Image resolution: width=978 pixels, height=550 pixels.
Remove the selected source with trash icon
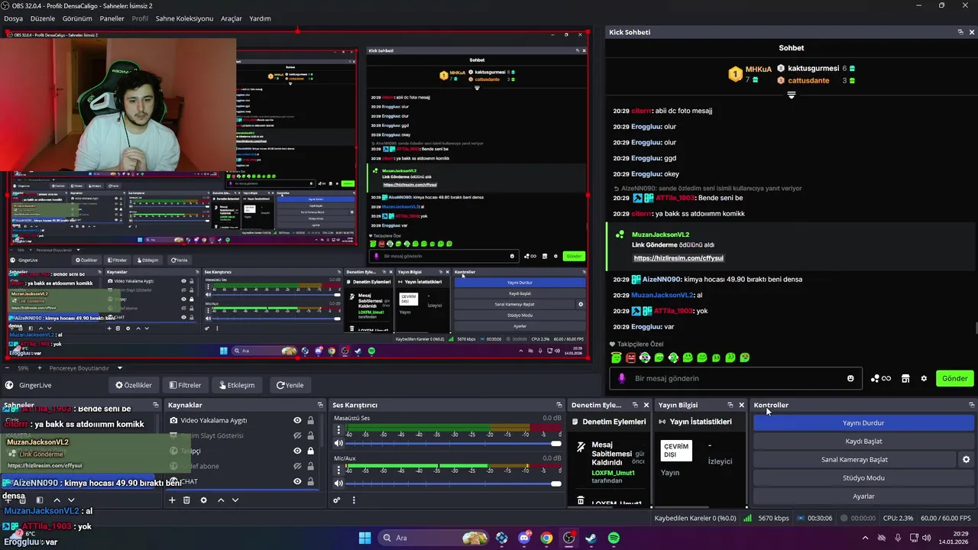186,500
